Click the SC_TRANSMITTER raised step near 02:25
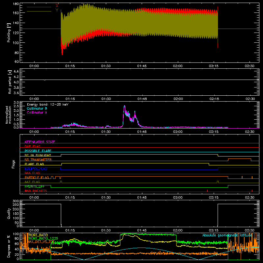 (240, 159)
